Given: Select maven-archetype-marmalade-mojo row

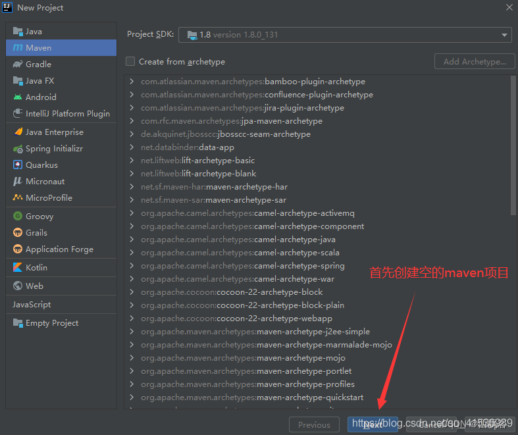Looking at the screenshot, I should point(317,344).
